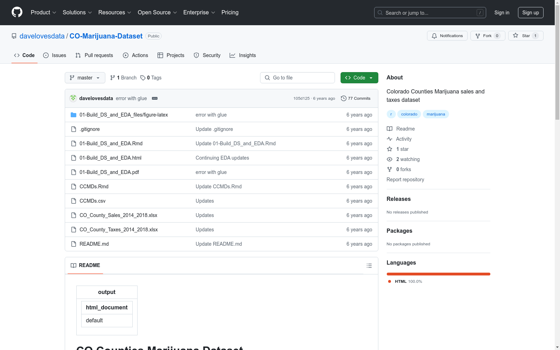Screen dimensions: 560x350
Task: Click the eye icon beside '2 watching'
Action: click(x=390, y=159)
